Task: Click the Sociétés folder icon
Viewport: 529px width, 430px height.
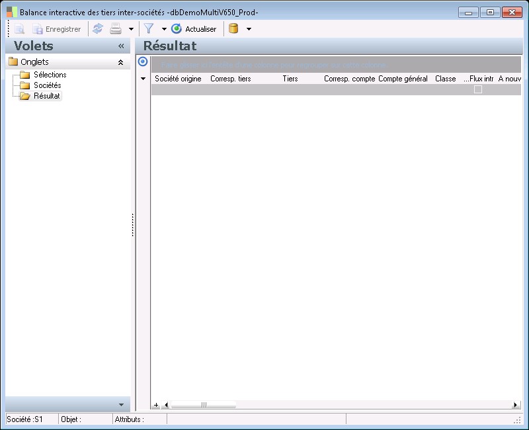Action: 24,85
